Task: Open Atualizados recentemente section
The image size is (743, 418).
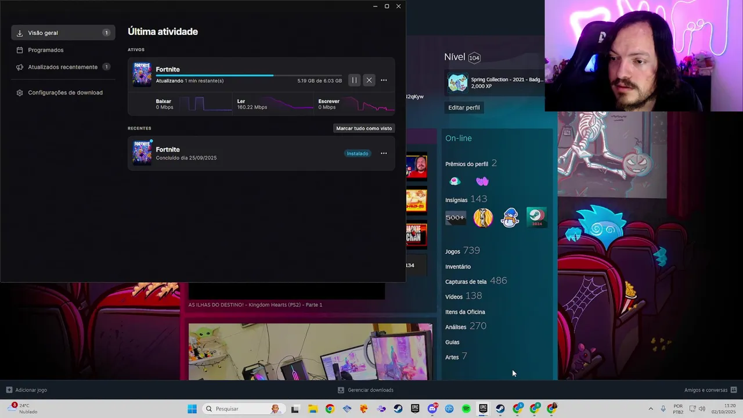Action: pyautogui.click(x=63, y=67)
